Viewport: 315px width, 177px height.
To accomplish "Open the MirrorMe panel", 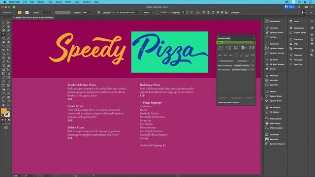I will [272, 80].
